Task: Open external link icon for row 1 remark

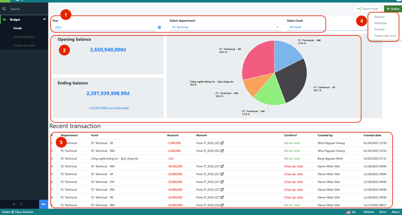Action: pyautogui.click(x=222, y=143)
